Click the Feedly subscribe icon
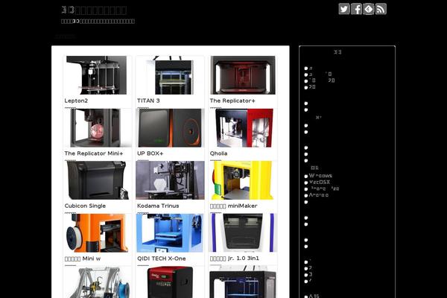The width and height of the screenshot is (447, 298). click(369, 9)
